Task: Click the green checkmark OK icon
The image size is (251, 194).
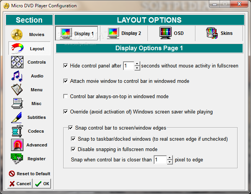Action: coord(38,184)
